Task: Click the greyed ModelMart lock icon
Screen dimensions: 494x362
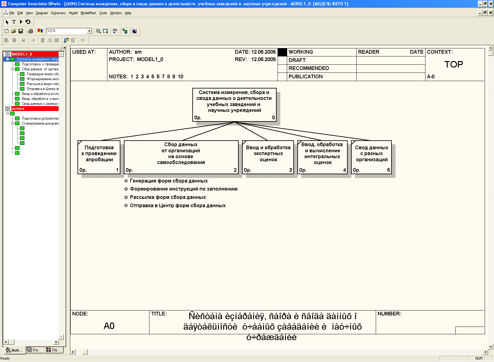Action: coord(23,40)
